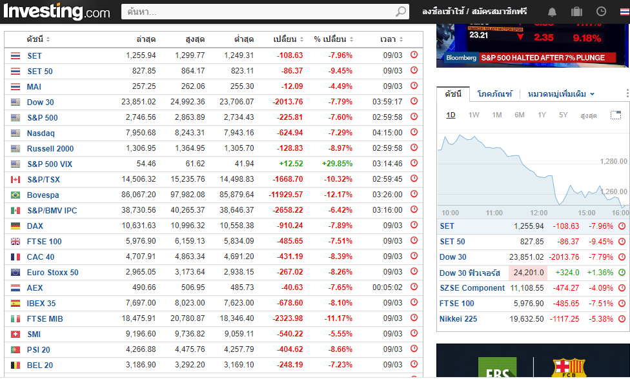Open the MAI index link

(x=34, y=86)
